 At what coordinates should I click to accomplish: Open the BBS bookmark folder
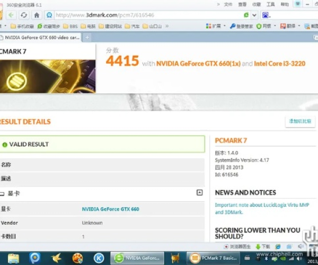(70, 26)
